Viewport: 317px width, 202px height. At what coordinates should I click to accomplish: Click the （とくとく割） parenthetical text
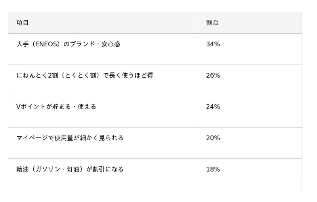80,76
